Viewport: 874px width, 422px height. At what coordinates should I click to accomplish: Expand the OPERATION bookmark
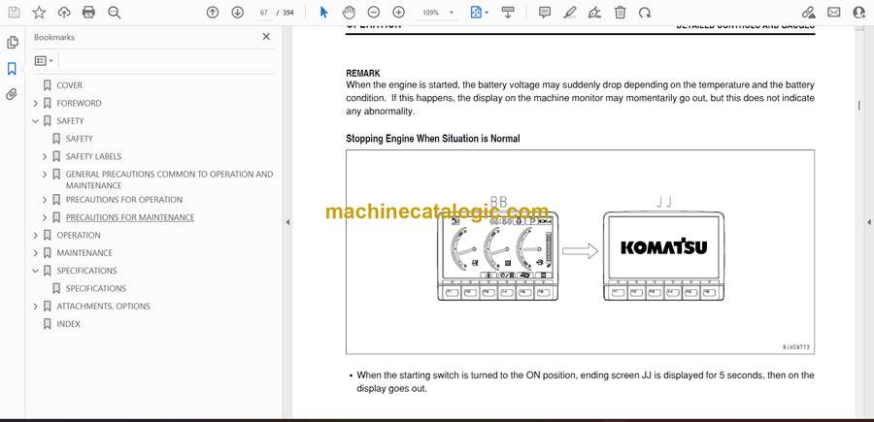coord(36,235)
